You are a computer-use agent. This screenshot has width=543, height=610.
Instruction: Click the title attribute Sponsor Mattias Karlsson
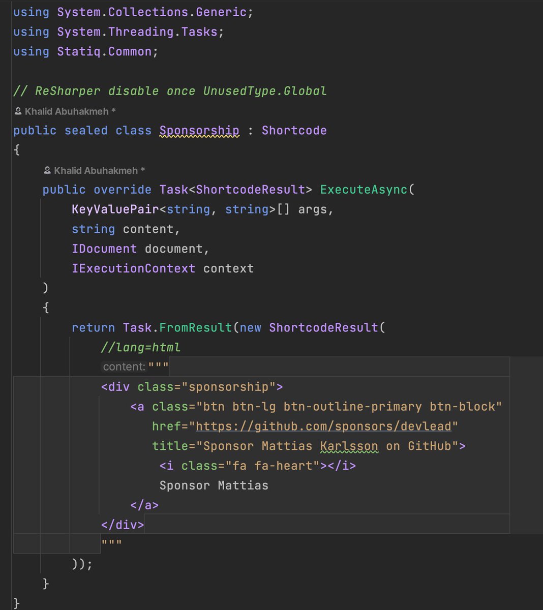point(309,446)
